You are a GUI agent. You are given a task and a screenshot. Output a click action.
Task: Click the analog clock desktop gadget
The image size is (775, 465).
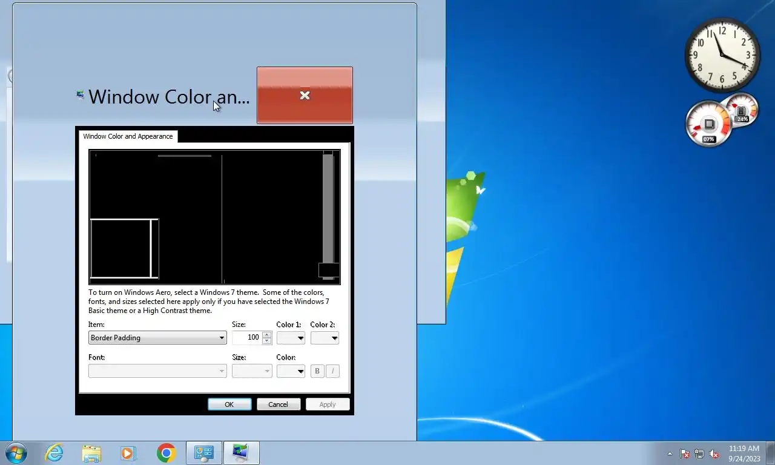click(x=722, y=54)
